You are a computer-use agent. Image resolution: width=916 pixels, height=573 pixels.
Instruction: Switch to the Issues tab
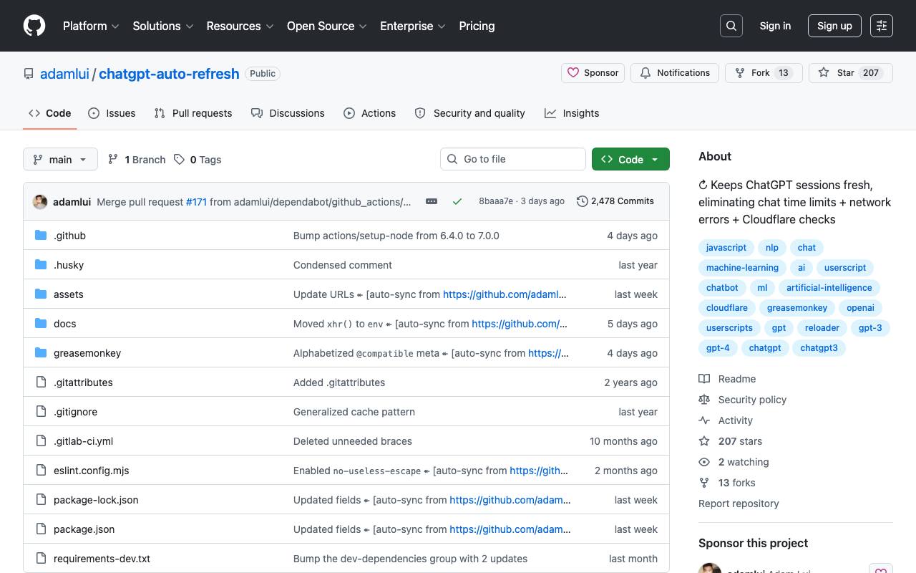click(x=112, y=113)
